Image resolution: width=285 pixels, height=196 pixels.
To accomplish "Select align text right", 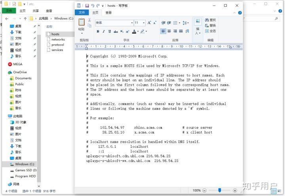I will point(175,31).
